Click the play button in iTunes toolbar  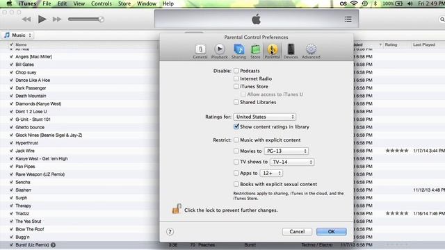coord(42,19)
